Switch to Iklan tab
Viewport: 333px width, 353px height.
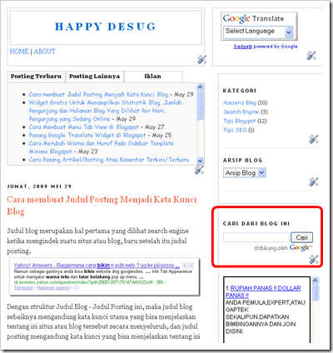(153, 77)
